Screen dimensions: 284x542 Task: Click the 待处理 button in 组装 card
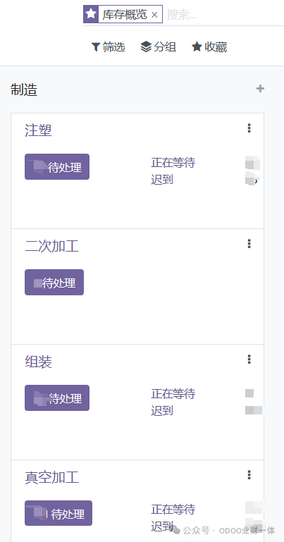(x=57, y=398)
